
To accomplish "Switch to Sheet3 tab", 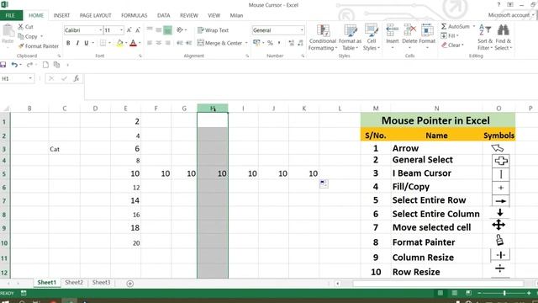I will pyautogui.click(x=101, y=283).
